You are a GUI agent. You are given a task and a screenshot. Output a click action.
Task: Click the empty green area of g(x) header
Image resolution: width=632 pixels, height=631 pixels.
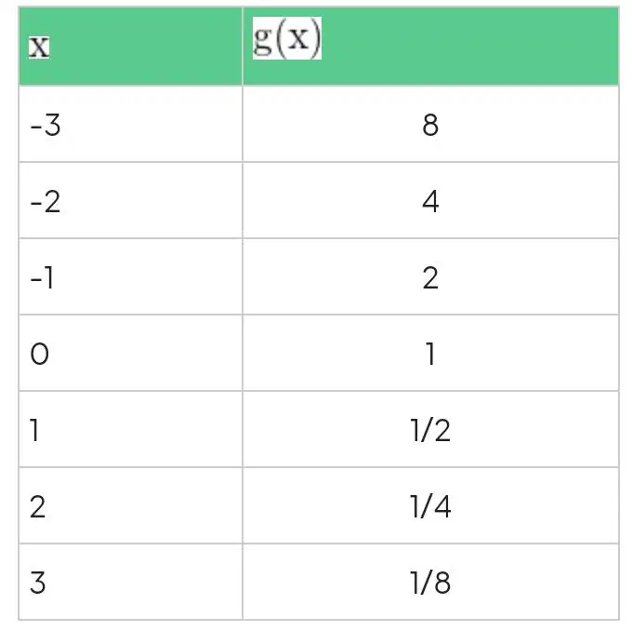(469, 47)
